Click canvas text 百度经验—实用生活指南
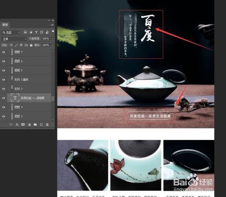 pyautogui.click(x=150, y=116)
